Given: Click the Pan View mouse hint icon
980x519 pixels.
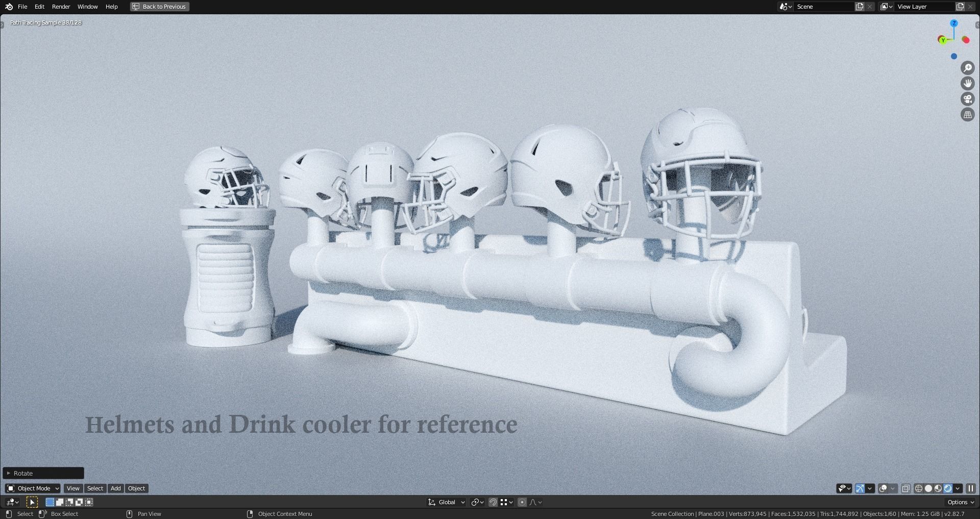Looking at the screenshot, I should click(x=129, y=514).
